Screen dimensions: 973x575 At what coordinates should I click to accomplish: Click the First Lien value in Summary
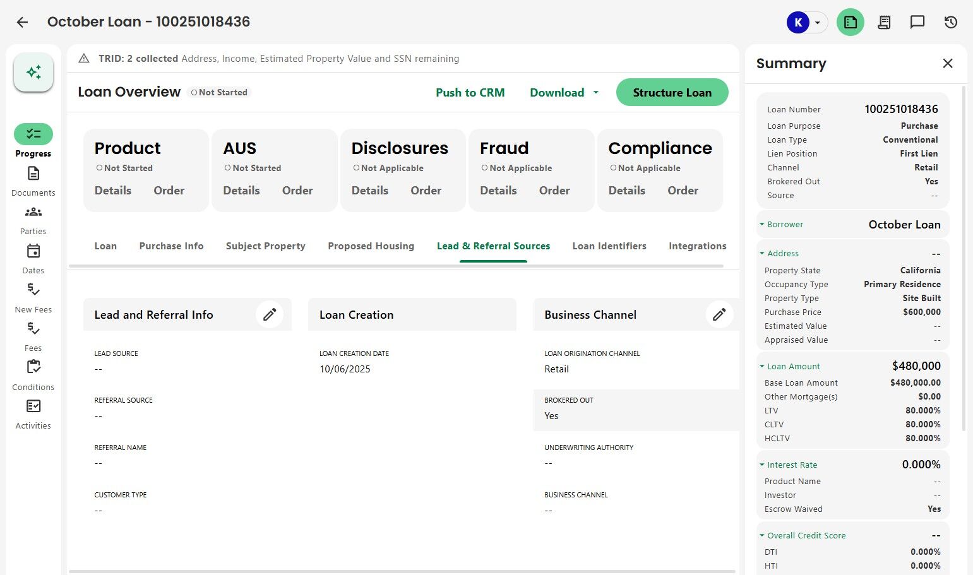tap(919, 153)
